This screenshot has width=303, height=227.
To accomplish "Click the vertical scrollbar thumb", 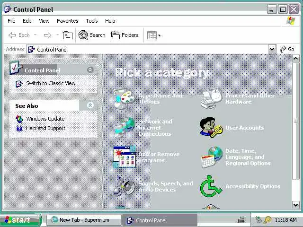I will (x=295, y=121).
